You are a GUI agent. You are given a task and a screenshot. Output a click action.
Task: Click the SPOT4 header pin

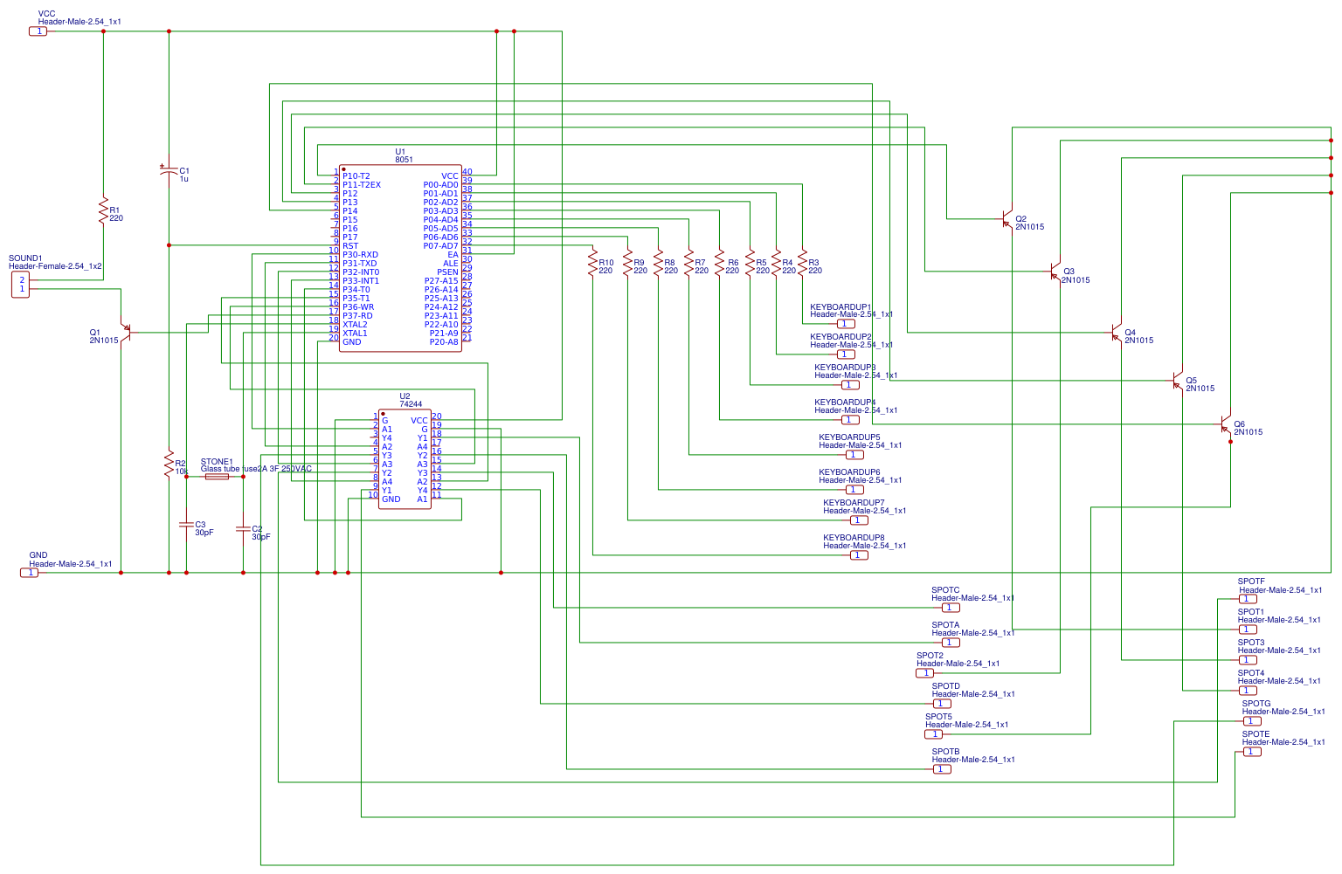pyautogui.click(x=1248, y=691)
